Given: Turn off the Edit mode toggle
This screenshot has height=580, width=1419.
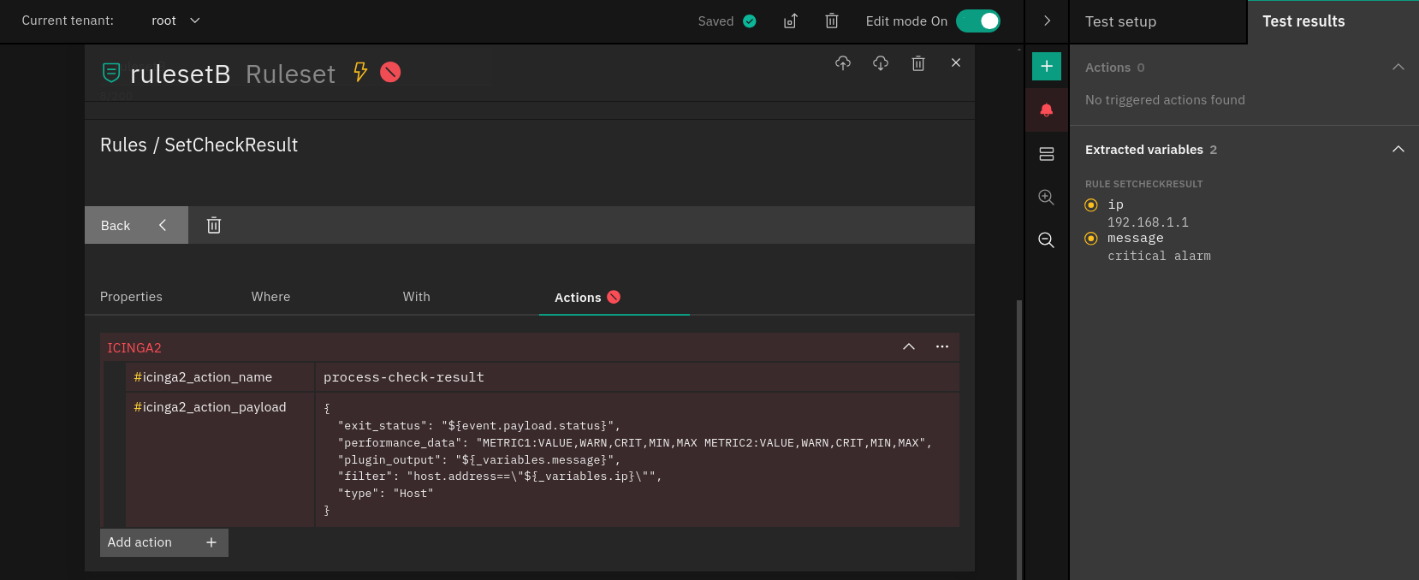Looking at the screenshot, I should click(977, 21).
